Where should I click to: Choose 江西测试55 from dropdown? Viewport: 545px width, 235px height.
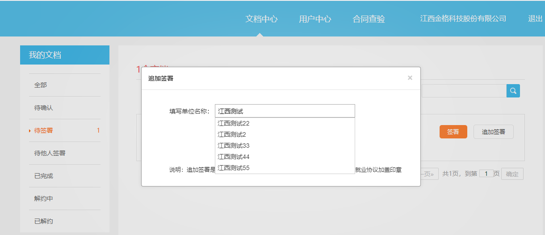pyautogui.click(x=234, y=168)
